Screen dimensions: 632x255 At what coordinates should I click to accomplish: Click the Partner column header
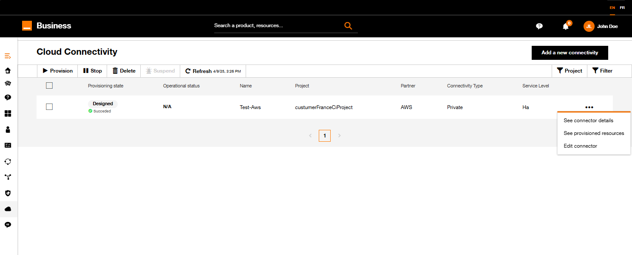click(408, 86)
